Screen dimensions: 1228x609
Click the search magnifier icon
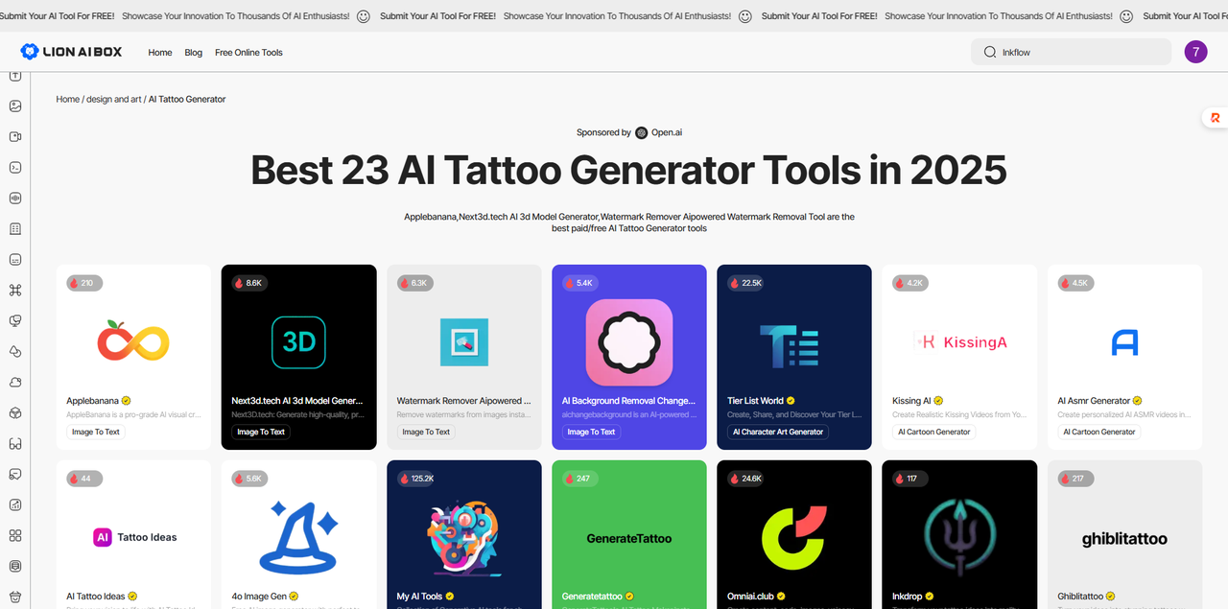coord(990,52)
